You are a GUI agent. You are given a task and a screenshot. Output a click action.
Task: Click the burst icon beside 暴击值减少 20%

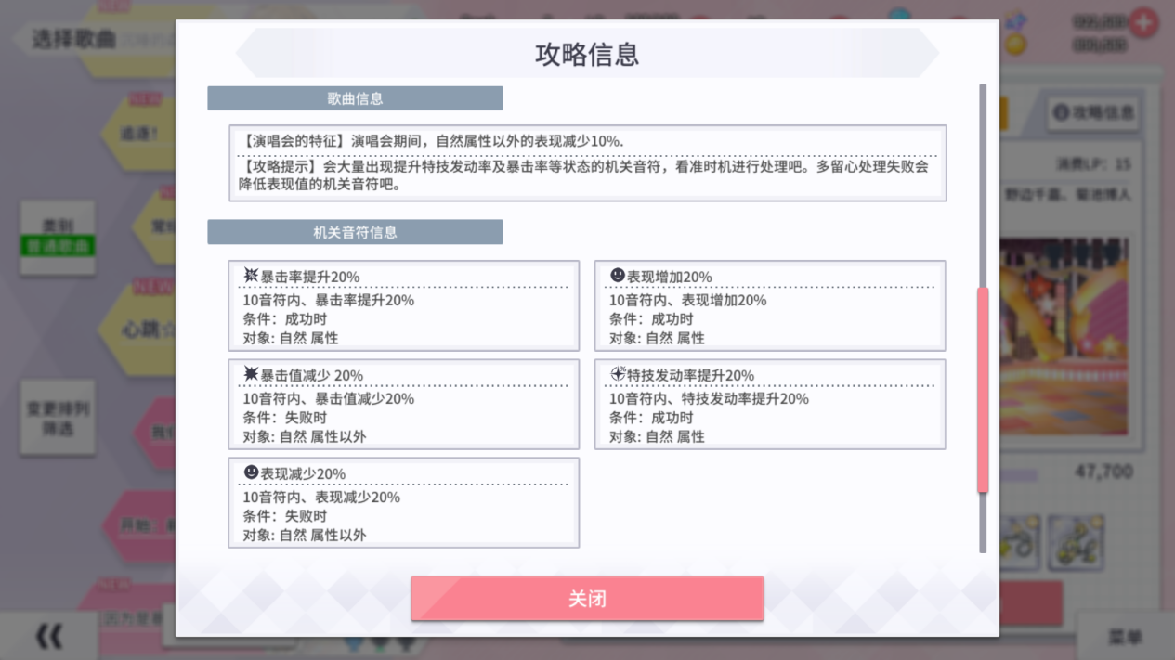pyautogui.click(x=251, y=374)
